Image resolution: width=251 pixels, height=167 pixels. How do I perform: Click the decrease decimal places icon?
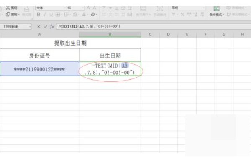[x=202, y=15]
